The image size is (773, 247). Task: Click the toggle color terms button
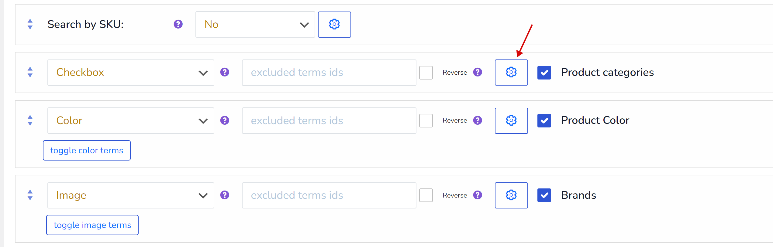pos(87,151)
